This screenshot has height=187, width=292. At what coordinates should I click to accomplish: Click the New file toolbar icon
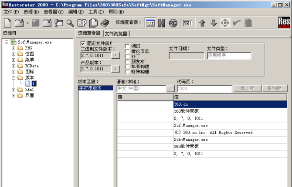click(x=8, y=23)
